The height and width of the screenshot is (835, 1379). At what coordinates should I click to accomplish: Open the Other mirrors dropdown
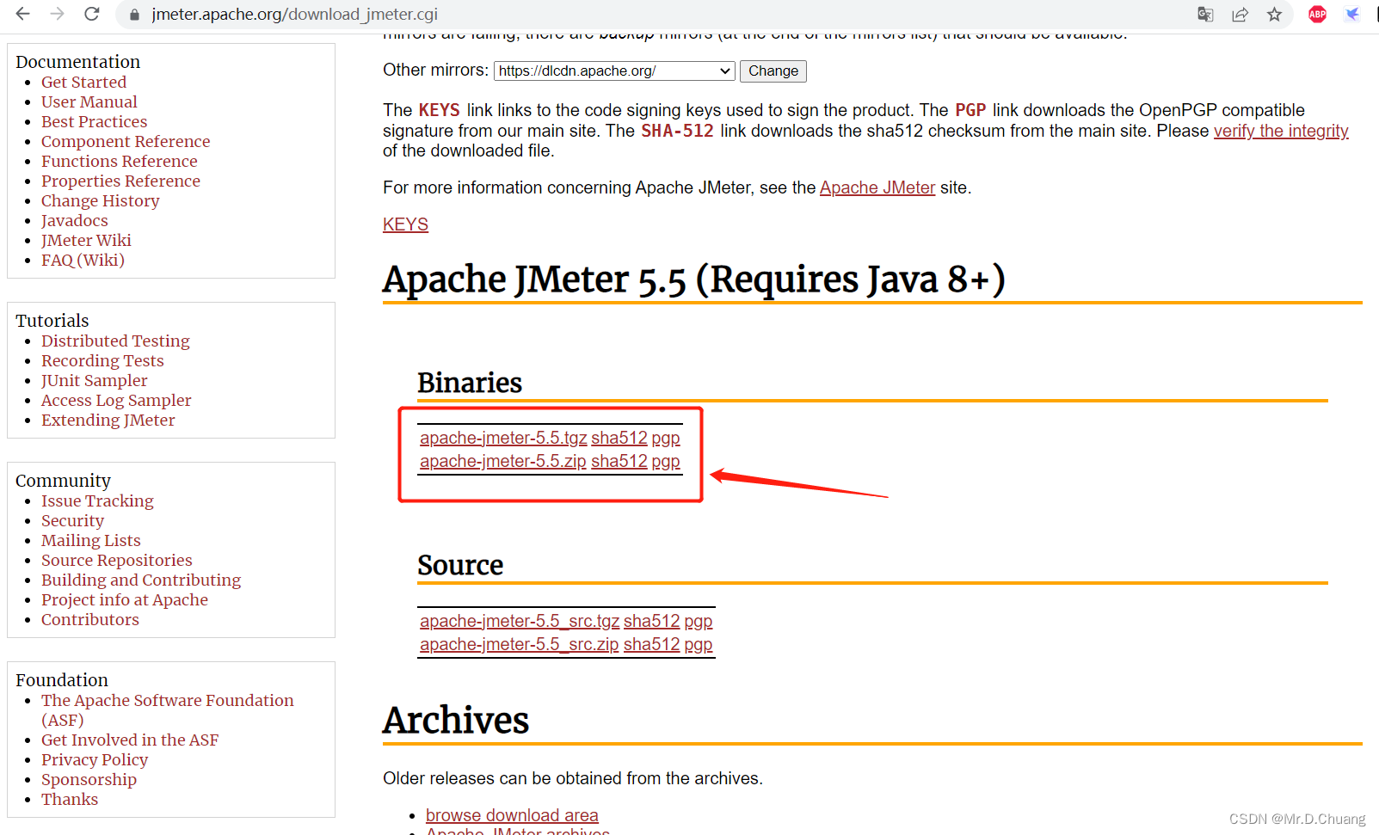[x=614, y=71]
